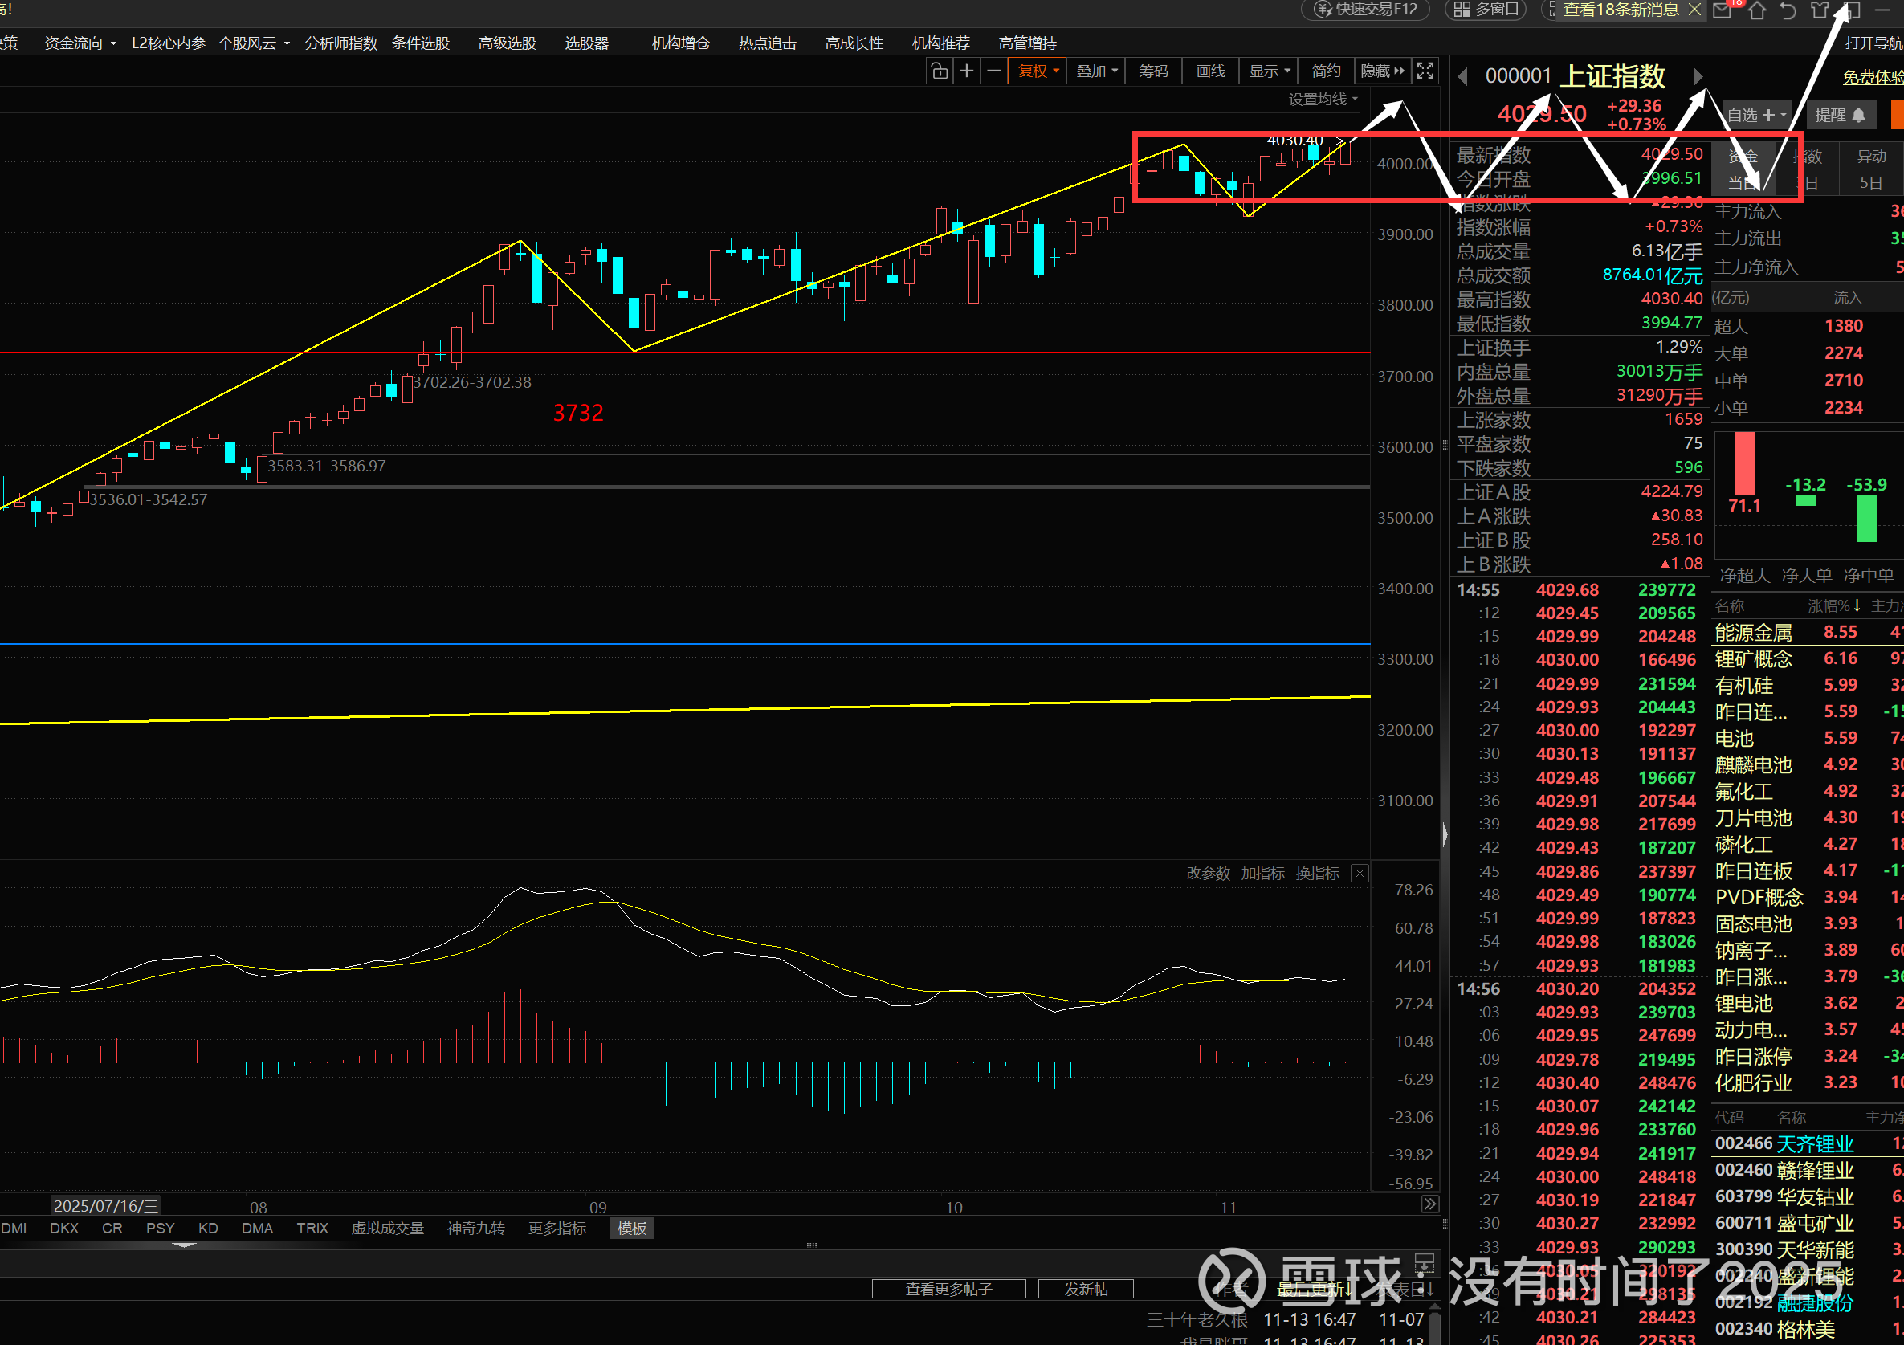Open the skin shirt icon
Image resolution: width=1904 pixels, height=1345 pixels.
[x=1820, y=10]
